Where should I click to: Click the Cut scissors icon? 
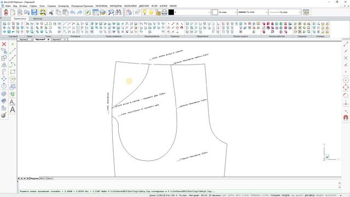point(51,12)
